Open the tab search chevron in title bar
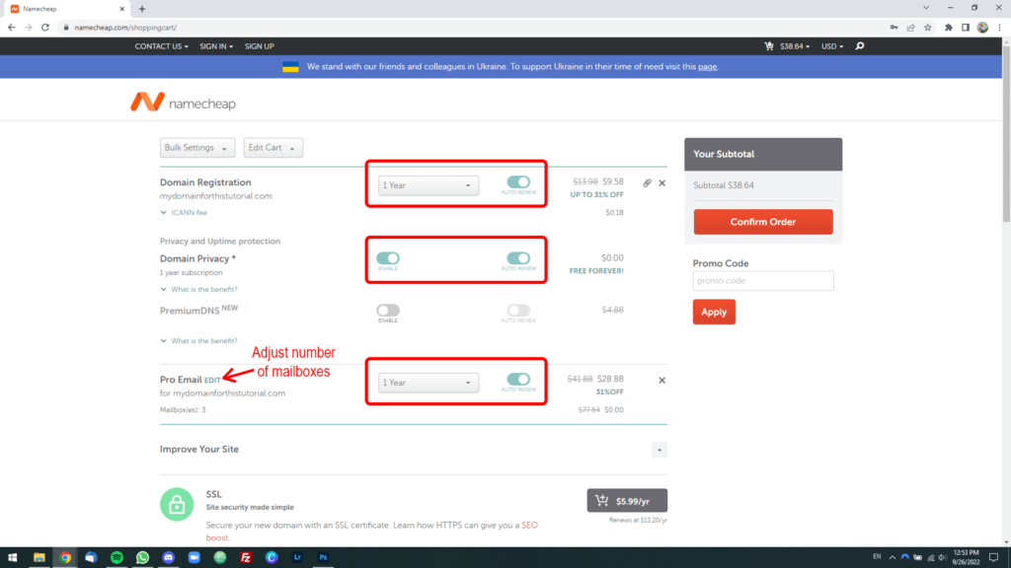 click(926, 8)
